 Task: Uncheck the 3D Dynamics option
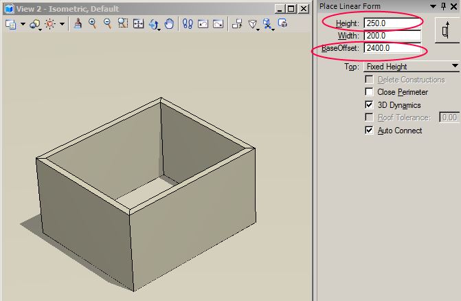(x=370, y=105)
